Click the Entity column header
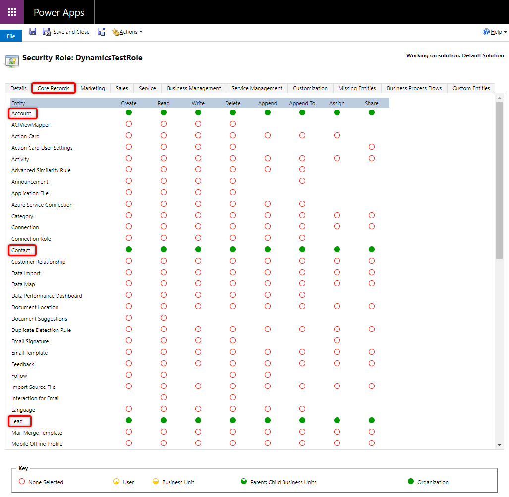Viewport: 509px width, 497px height. tap(18, 103)
